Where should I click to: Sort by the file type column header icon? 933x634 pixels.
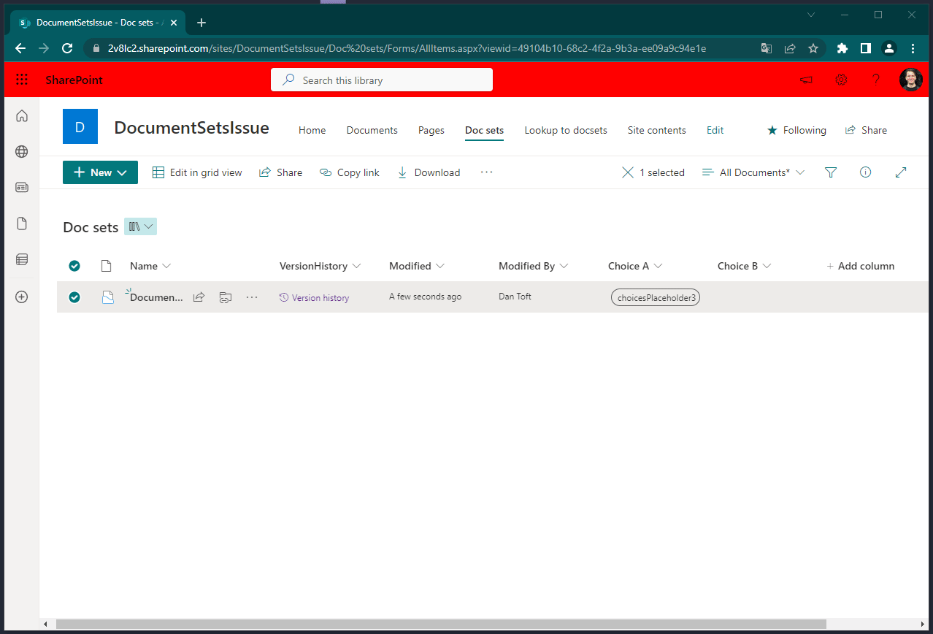[x=106, y=266]
